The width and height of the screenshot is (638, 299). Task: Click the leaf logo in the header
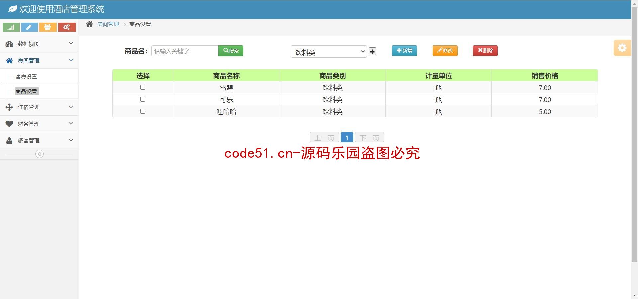pos(12,9)
